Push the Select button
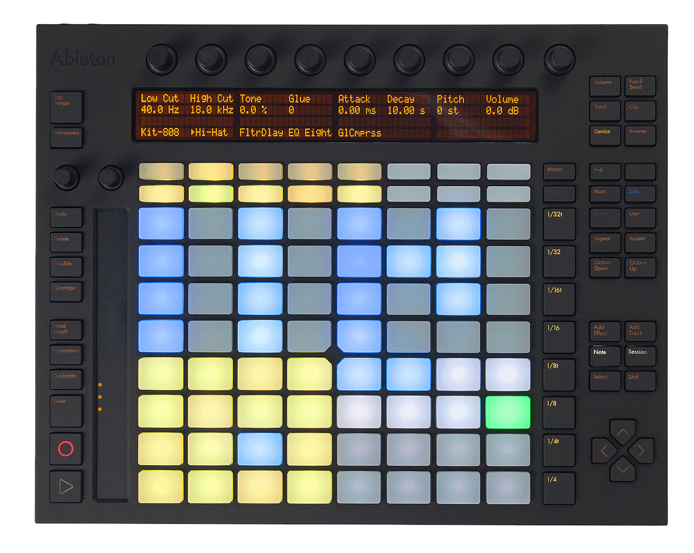 tap(605, 380)
